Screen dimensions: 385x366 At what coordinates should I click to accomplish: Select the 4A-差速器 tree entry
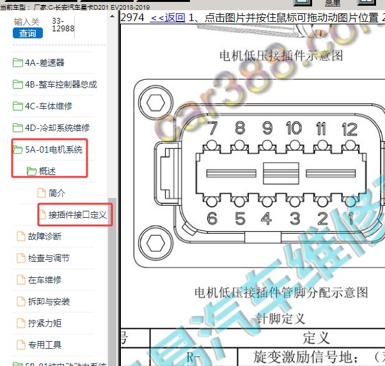pyautogui.click(x=44, y=63)
